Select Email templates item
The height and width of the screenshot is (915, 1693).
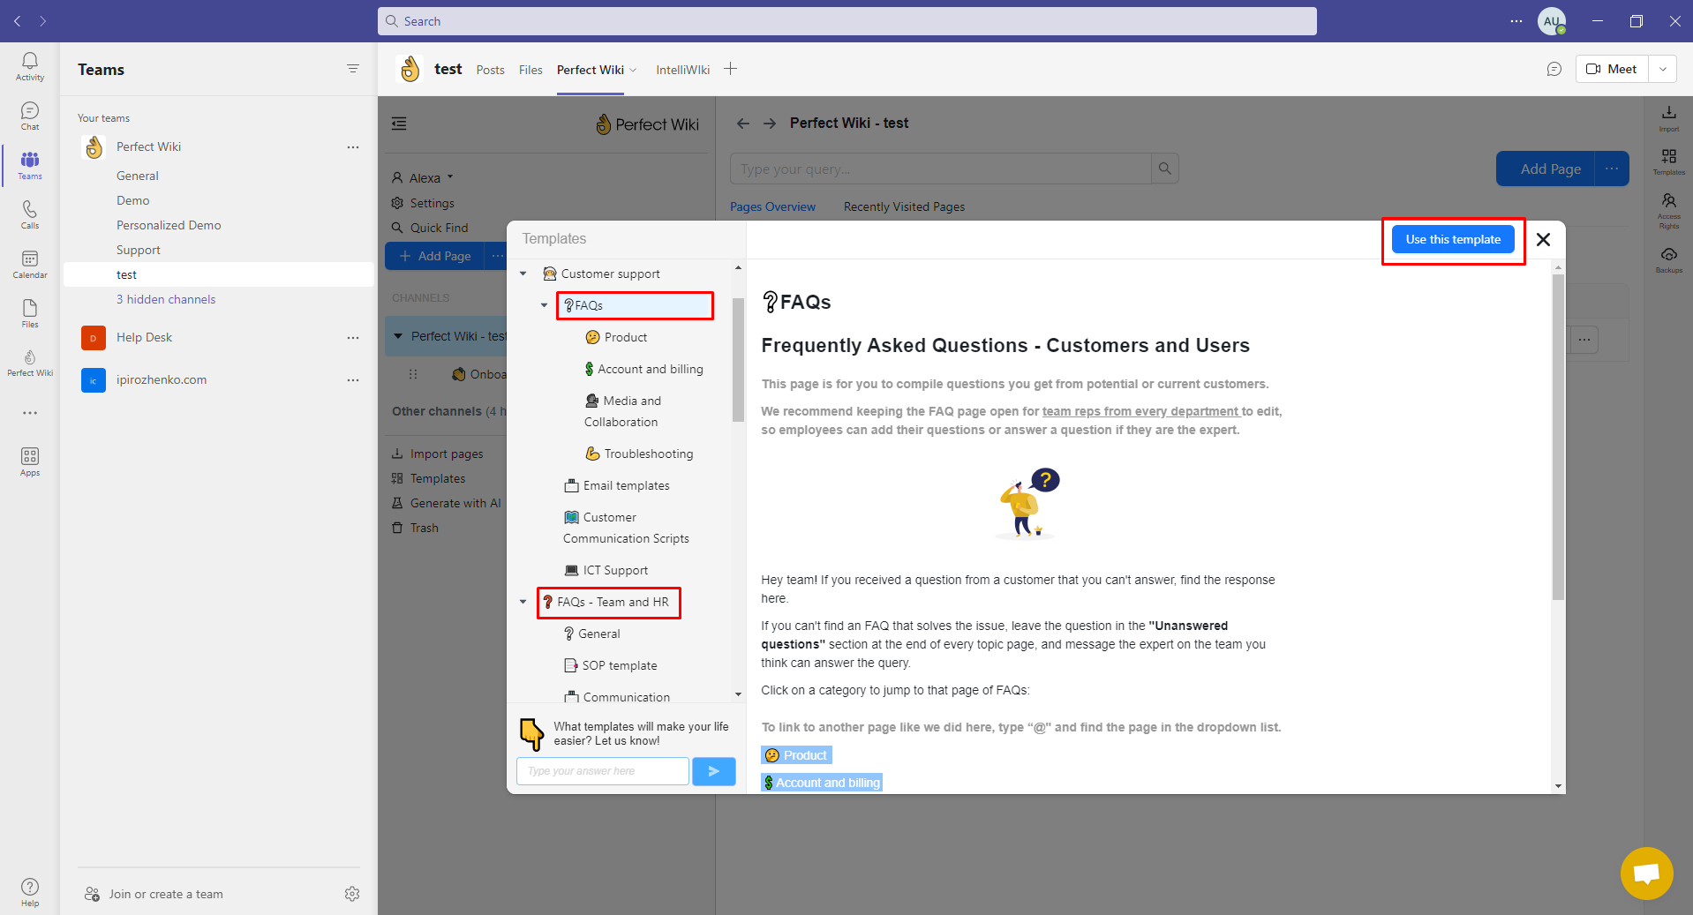coord(617,485)
